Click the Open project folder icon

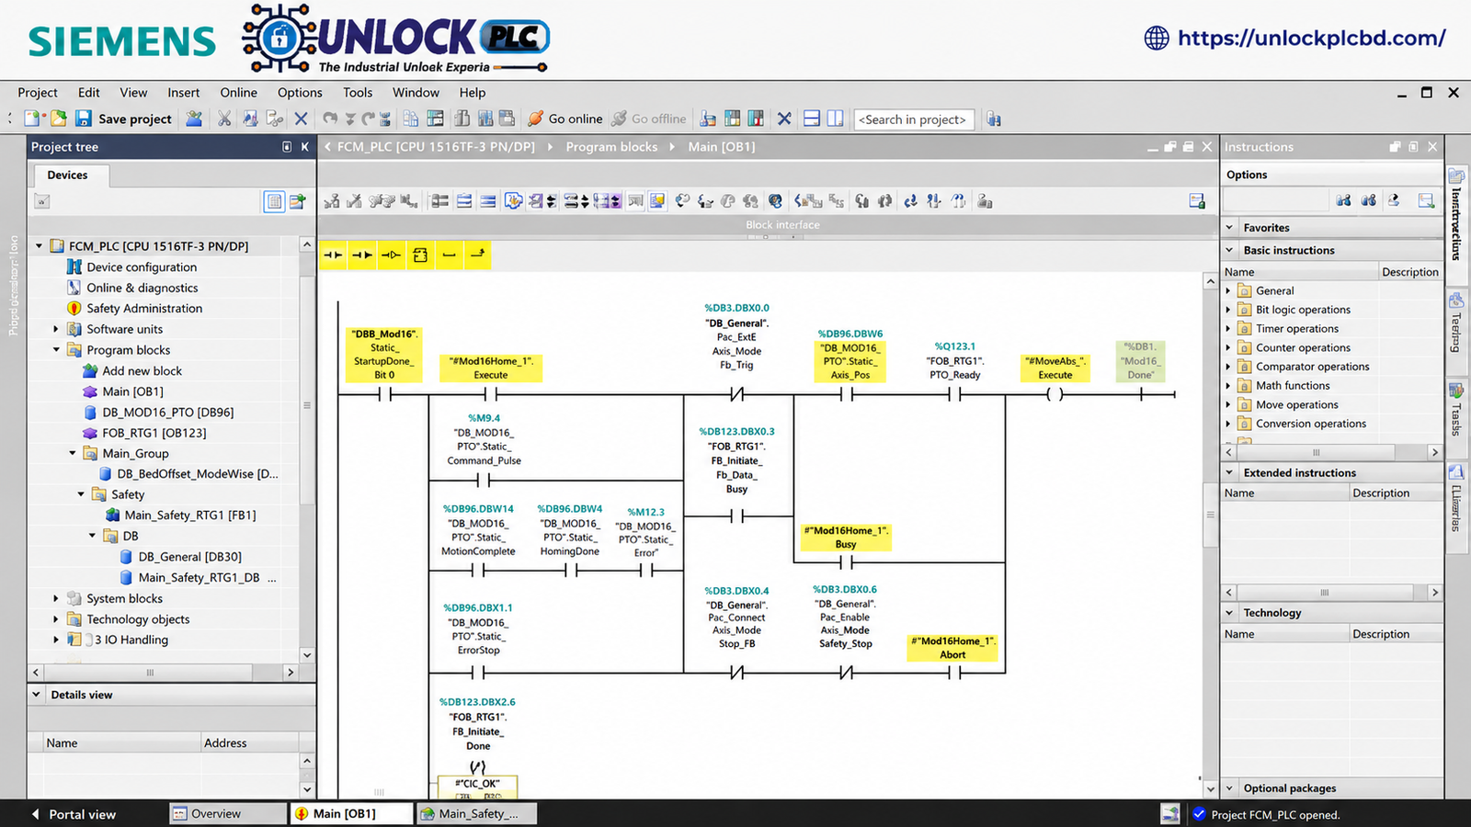58,119
